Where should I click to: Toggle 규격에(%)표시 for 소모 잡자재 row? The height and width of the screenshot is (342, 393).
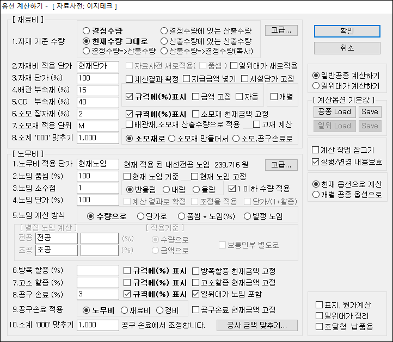point(156,114)
